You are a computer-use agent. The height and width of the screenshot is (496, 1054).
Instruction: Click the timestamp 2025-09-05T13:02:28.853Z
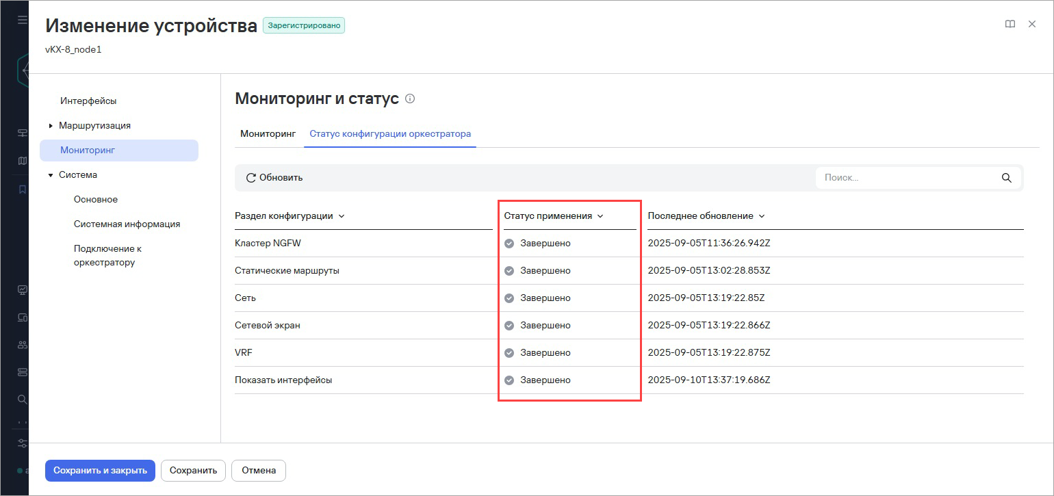tap(709, 271)
